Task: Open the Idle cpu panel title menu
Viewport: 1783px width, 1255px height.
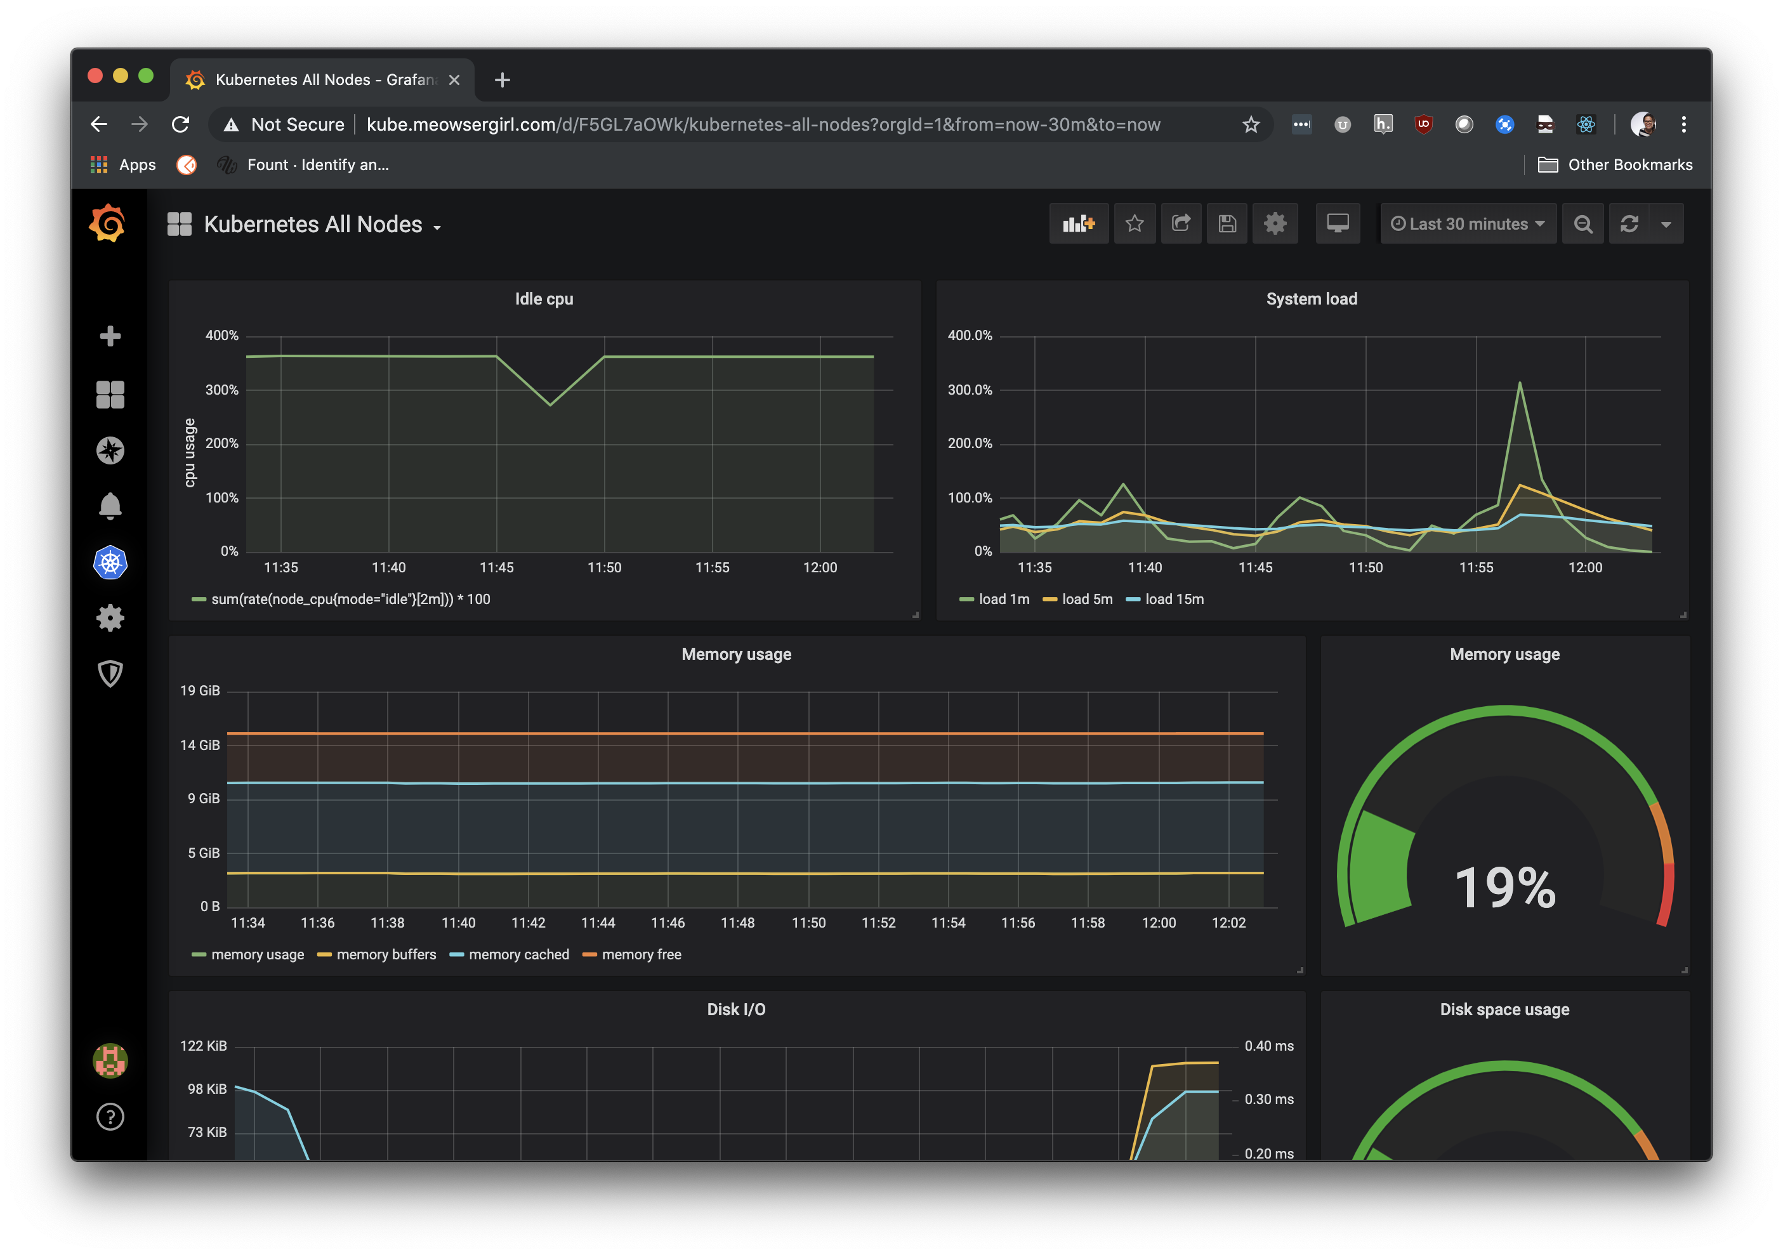Action: [544, 299]
